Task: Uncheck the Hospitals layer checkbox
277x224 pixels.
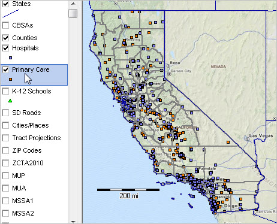Action: (x=5, y=48)
